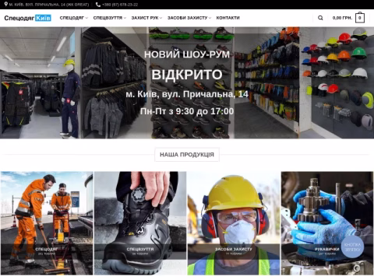Click the 0,00 грн. cart total
Screen dimensions: 374x280
342,18
